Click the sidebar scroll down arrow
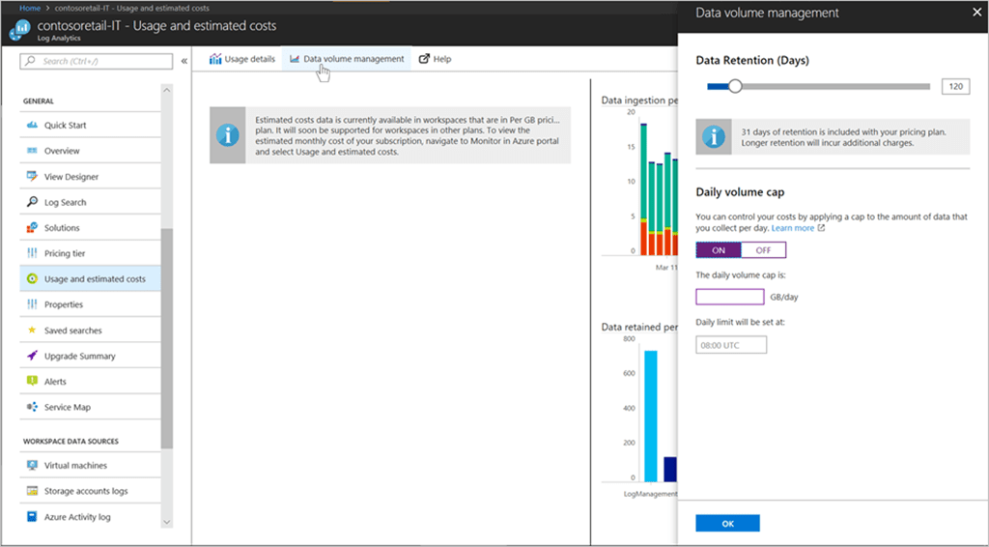989x547 pixels. click(x=166, y=522)
